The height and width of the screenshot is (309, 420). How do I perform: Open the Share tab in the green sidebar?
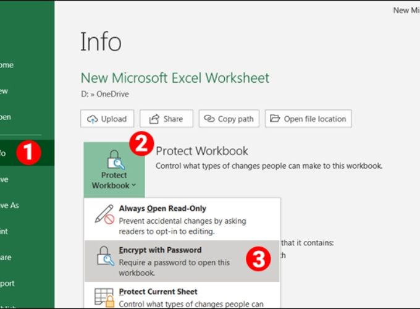click(27, 257)
